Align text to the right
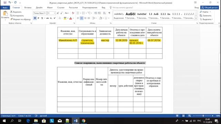 pyautogui.click(x=85, y=18)
